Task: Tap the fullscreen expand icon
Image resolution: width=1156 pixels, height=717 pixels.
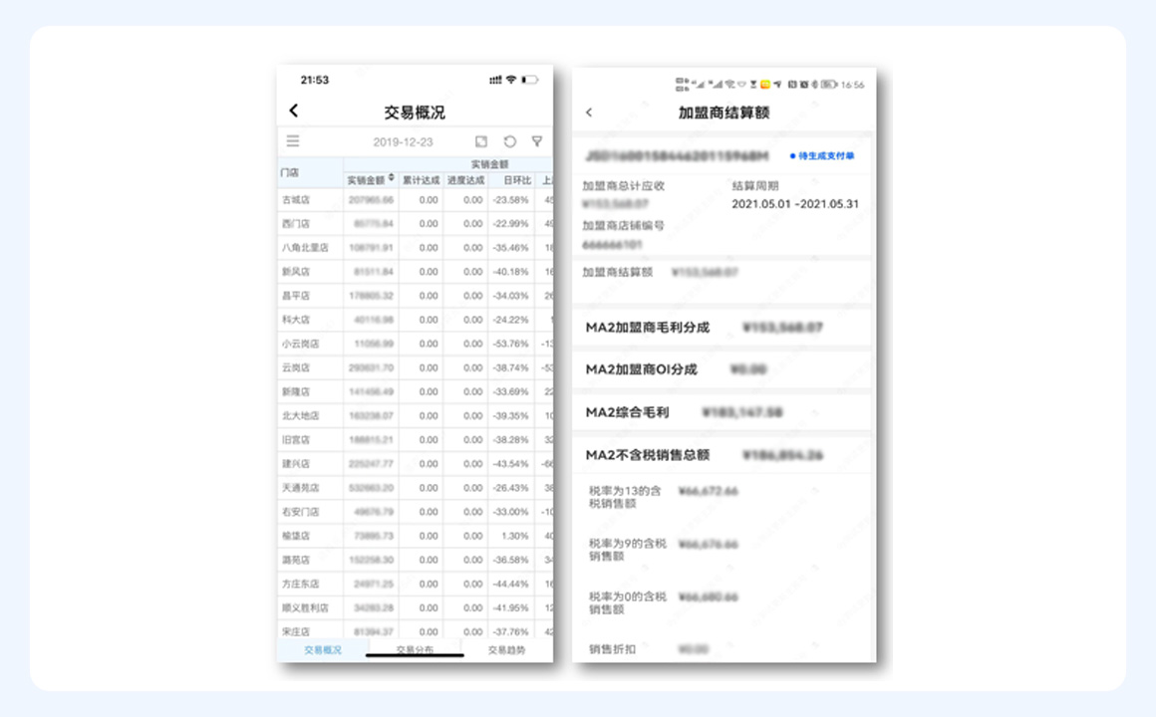Action: point(481,141)
